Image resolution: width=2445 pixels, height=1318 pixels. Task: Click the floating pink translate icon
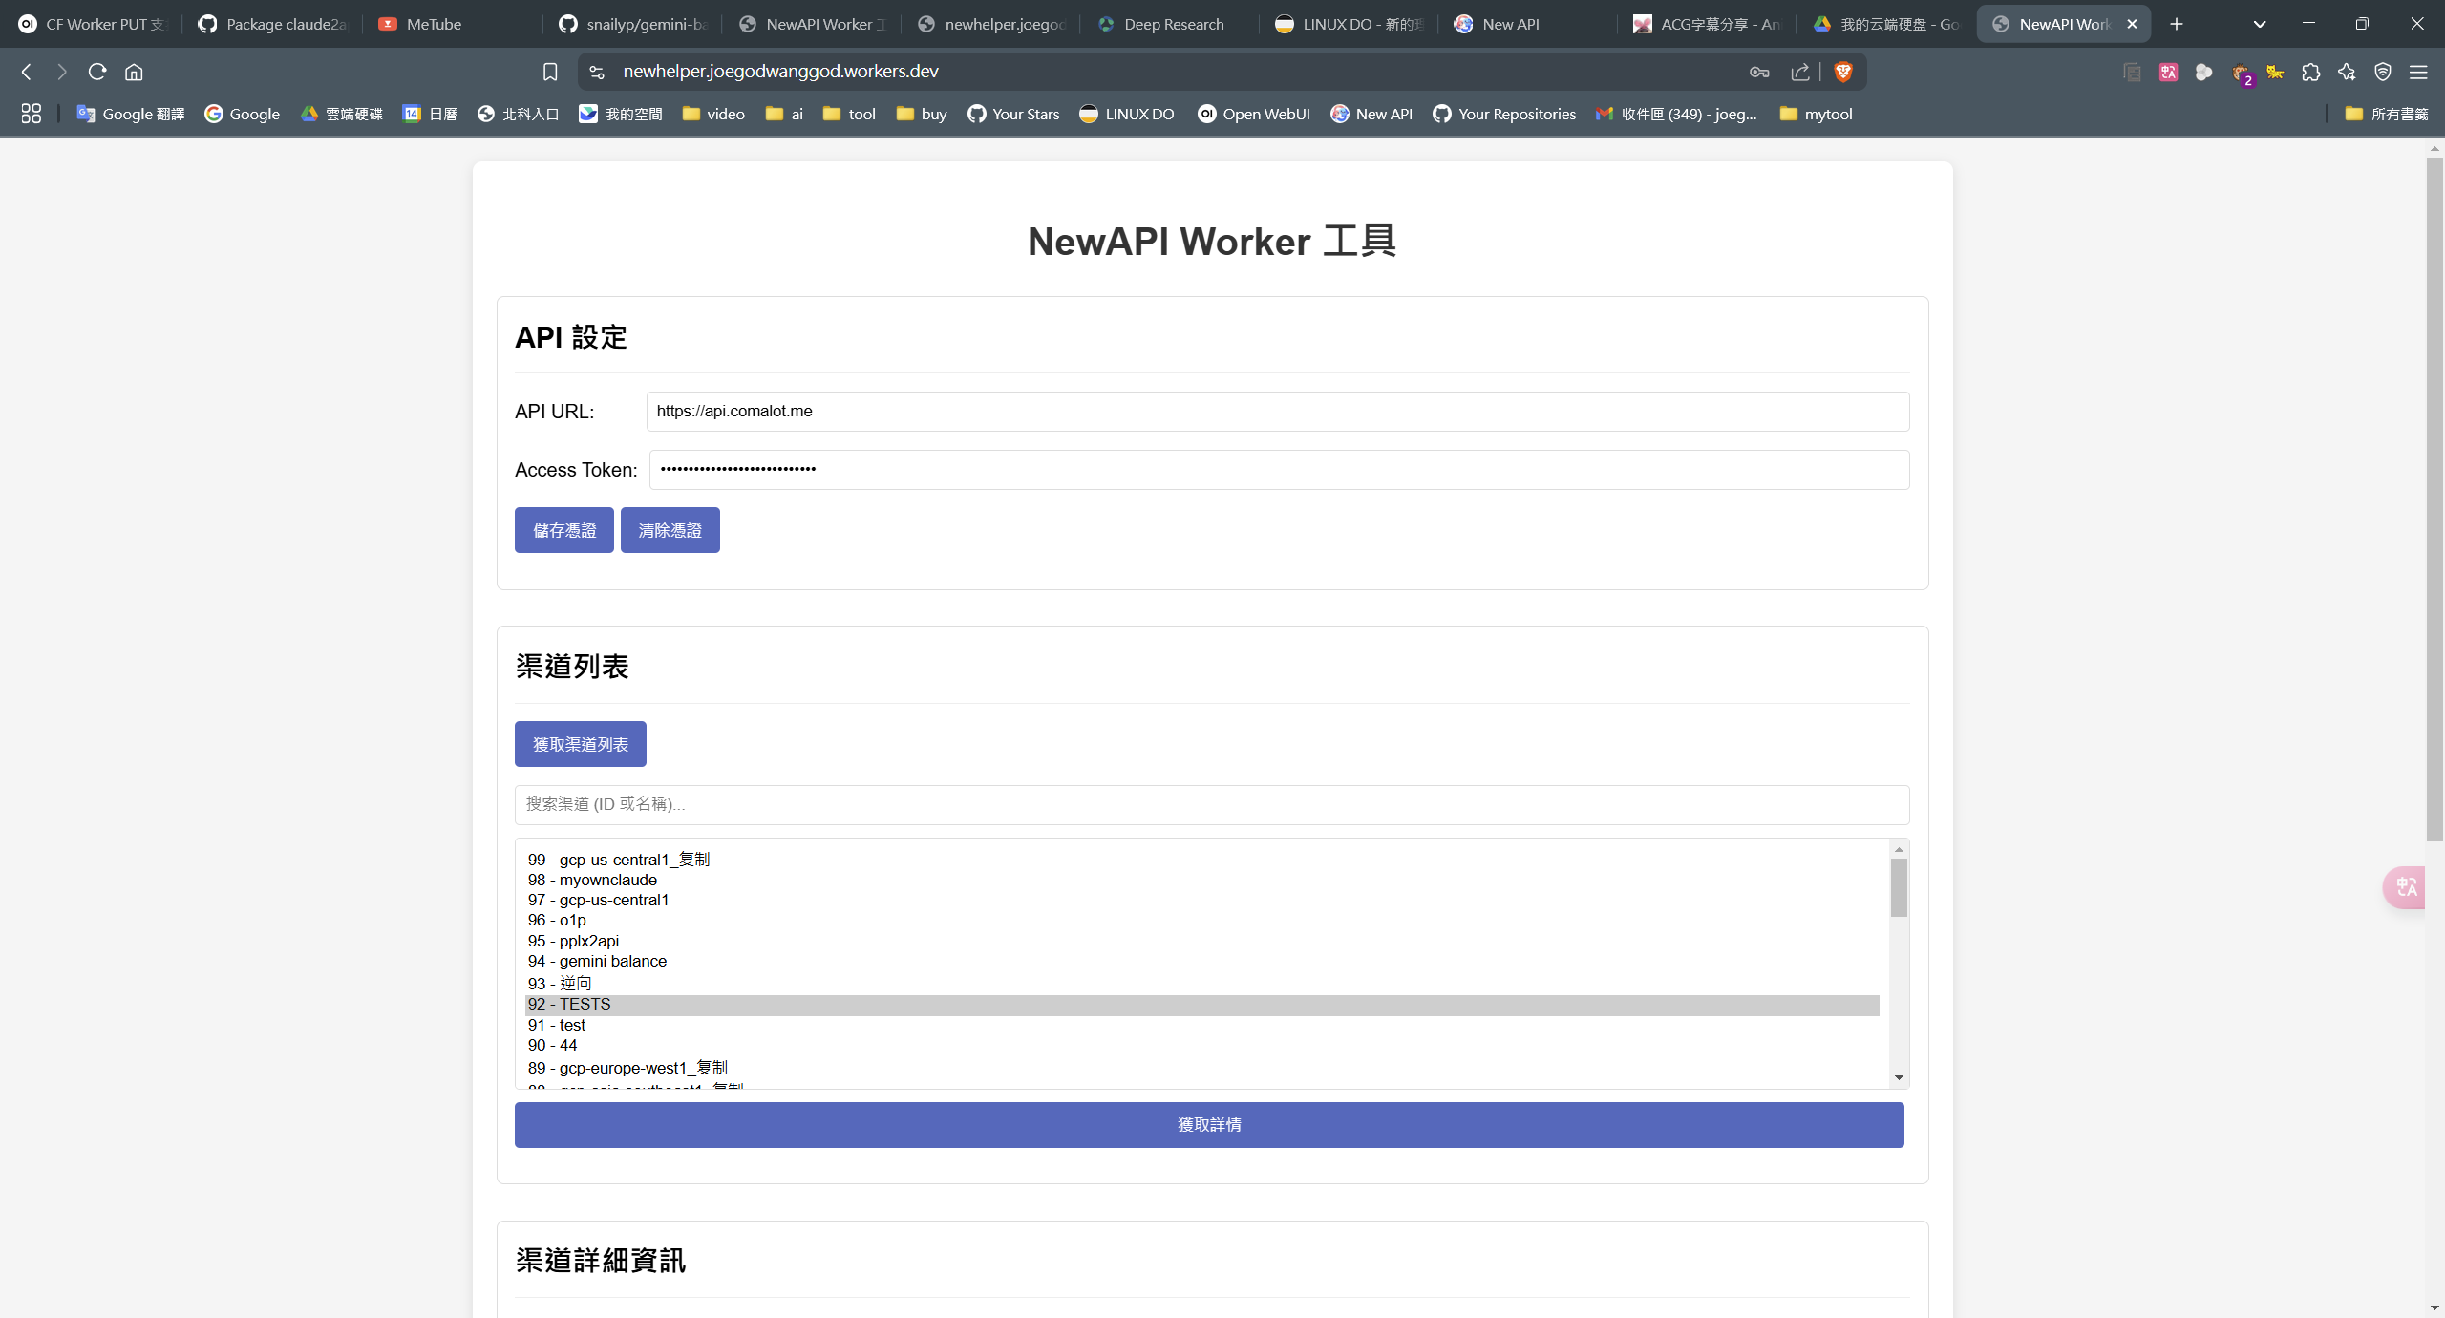pyautogui.click(x=2406, y=887)
